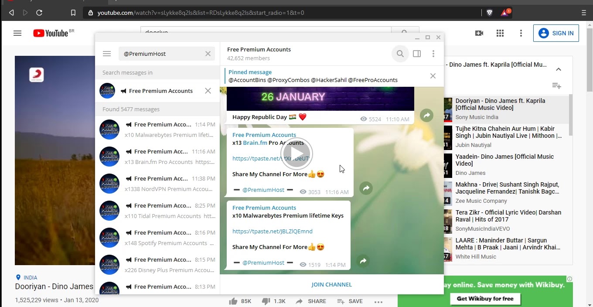The width and height of the screenshot is (593, 307).
Task: Open Brave Shields icon
Action: pyautogui.click(x=489, y=13)
